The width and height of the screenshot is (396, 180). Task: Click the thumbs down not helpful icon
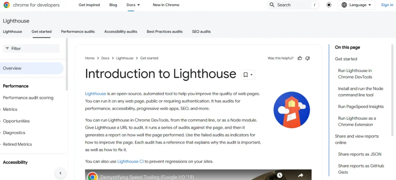point(307,58)
